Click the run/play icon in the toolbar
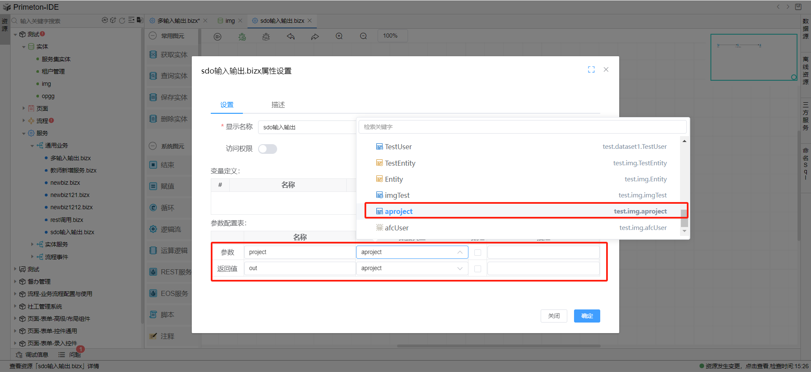811x372 pixels. tap(218, 37)
